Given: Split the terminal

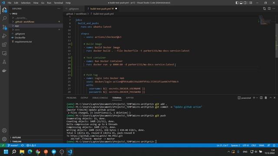Looking at the screenshot, I should 261,98.
